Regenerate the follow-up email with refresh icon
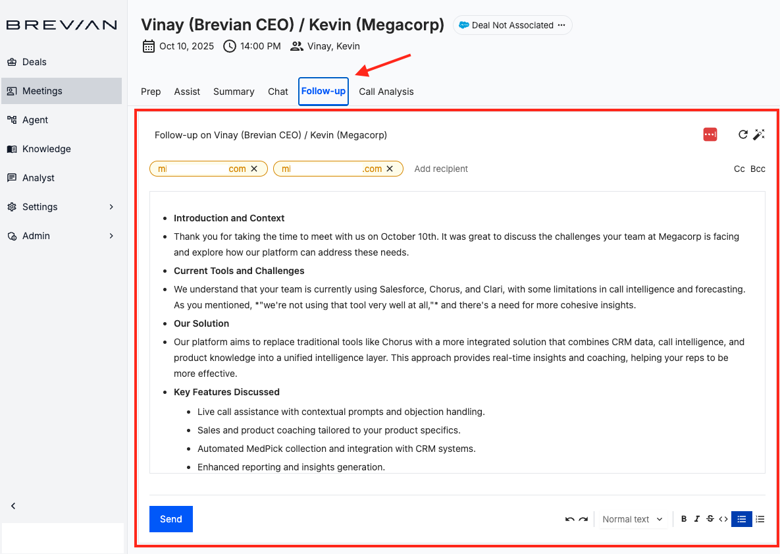This screenshot has width=780, height=554. click(743, 134)
